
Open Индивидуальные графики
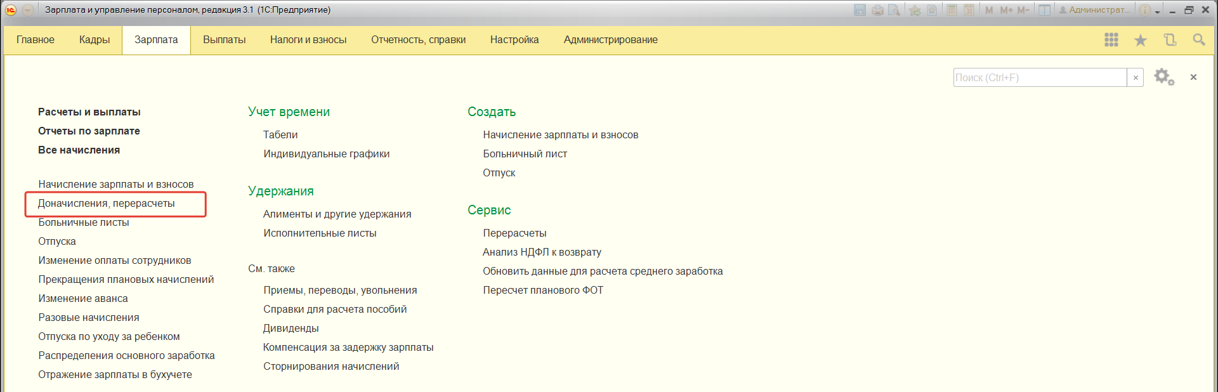327,154
